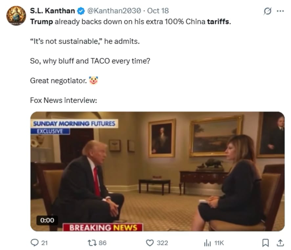Click the bold tariffs keyword
Screen dimensions: 291x250
(x=219, y=22)
